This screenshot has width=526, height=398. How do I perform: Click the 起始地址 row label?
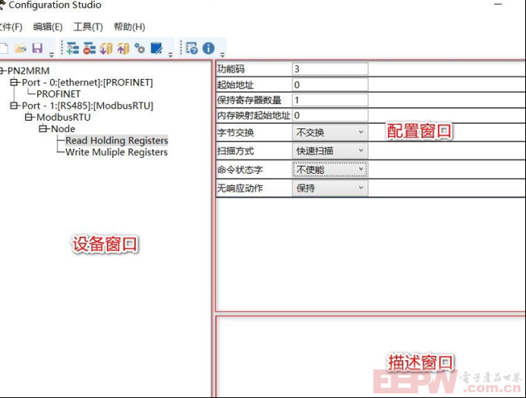pos(235,84)
